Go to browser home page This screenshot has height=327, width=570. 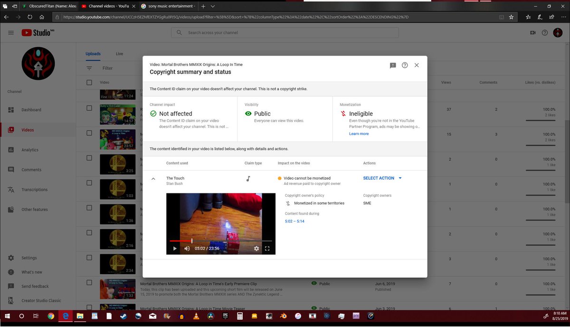pyautogui.click(x=42, y=17)
